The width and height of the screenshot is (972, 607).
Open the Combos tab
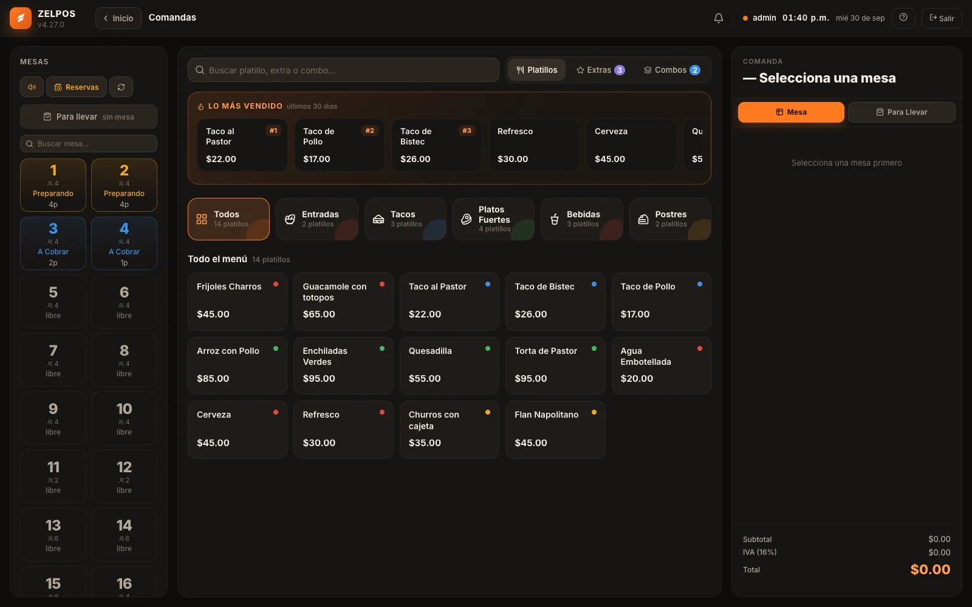[672, 70]
